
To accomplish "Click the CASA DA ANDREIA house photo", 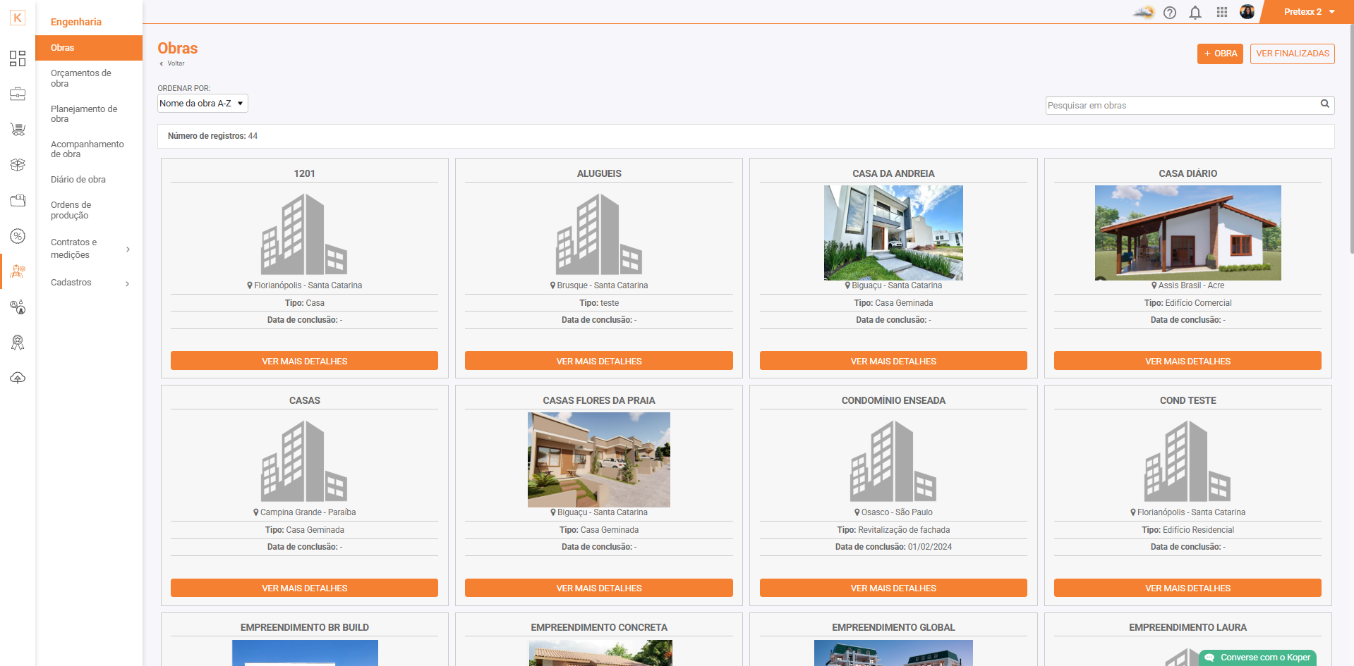I will (x=893, y=233).
